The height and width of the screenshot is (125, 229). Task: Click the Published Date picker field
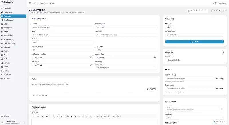(195, 35)
